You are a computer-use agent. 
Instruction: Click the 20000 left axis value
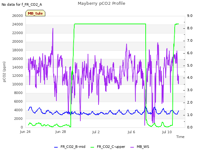[18, 41]
